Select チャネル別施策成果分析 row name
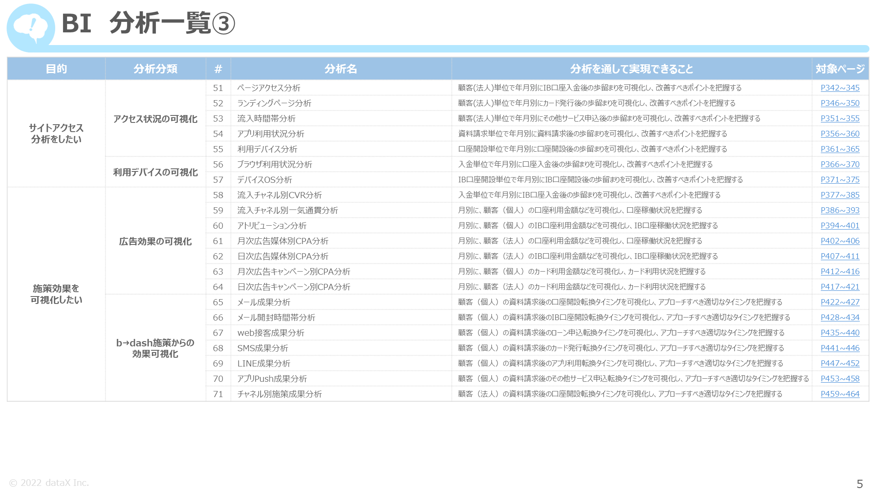 [x=279, y=394]
